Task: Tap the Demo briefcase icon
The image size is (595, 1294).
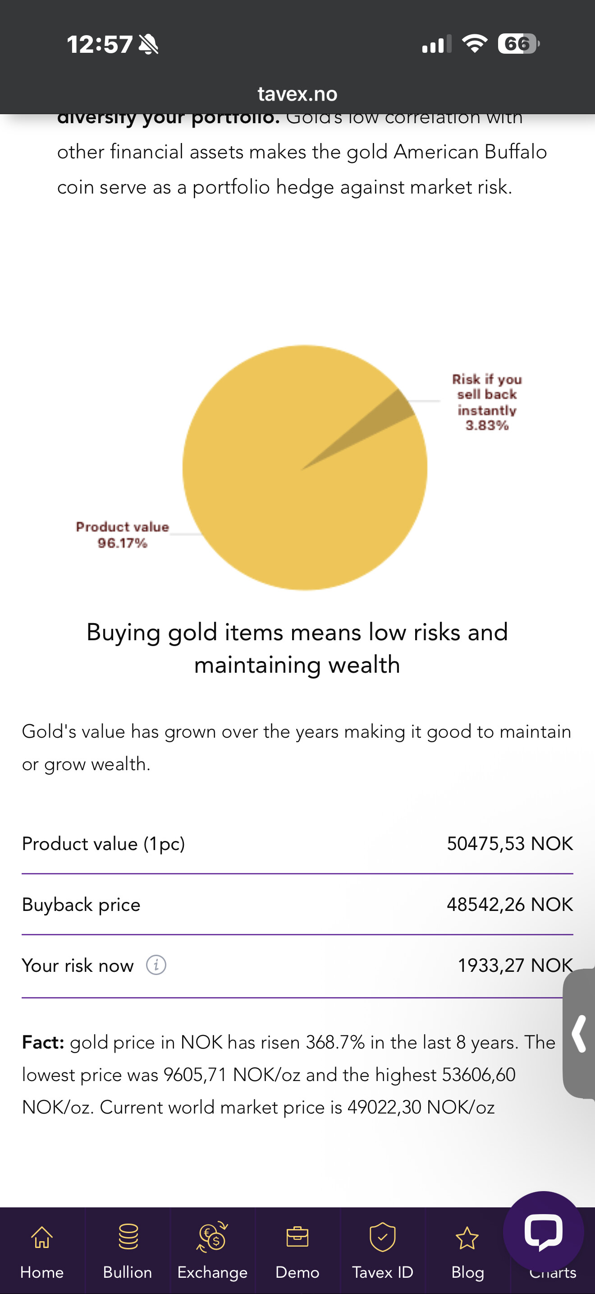Action: [297, 1237]
